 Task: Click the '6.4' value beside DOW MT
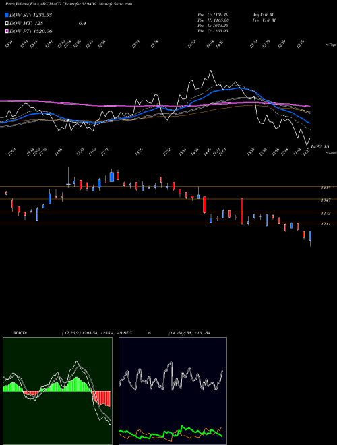pos(82,24)
